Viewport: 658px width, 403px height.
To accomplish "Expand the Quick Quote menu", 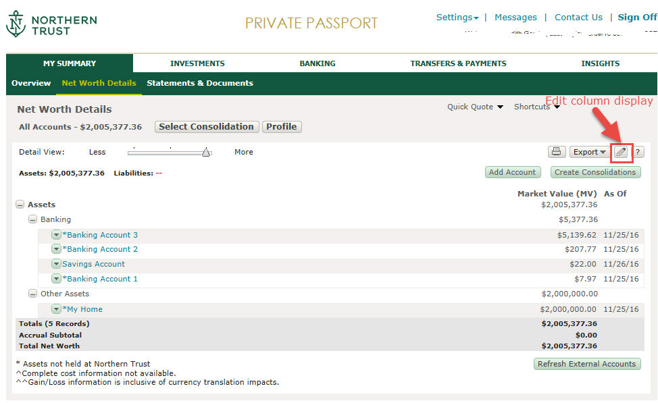I will (475, 107).
